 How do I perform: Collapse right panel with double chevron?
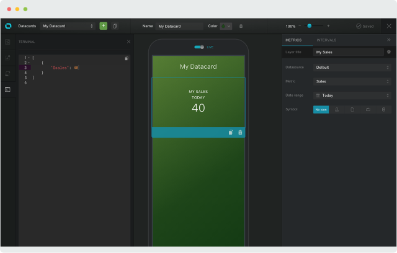(389, 40)
